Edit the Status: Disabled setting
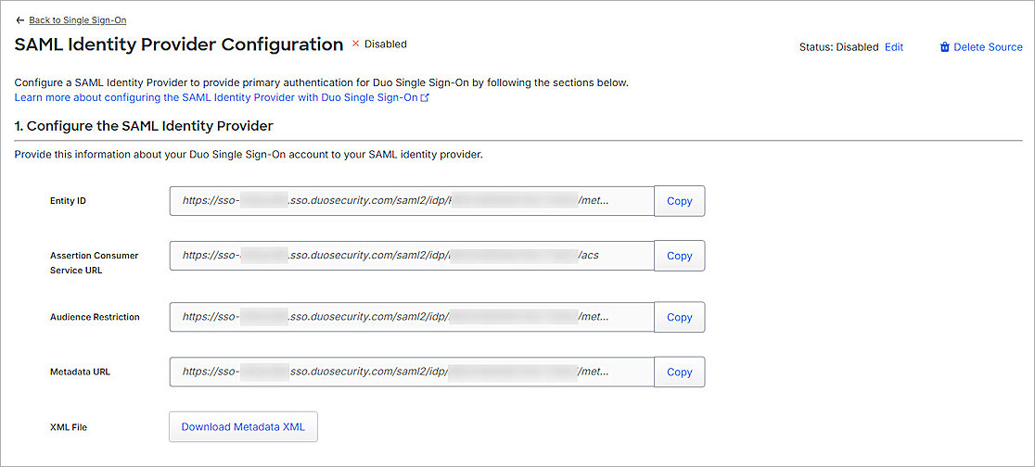The height and width of the screenshot is (467, 1035). click(x=893, y=47)
